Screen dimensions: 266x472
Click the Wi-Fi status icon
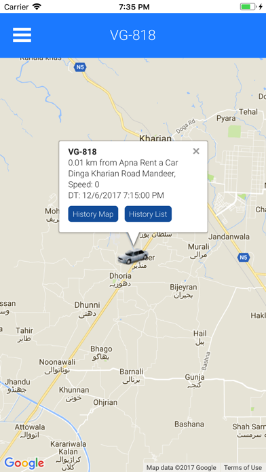pos(37,7)
